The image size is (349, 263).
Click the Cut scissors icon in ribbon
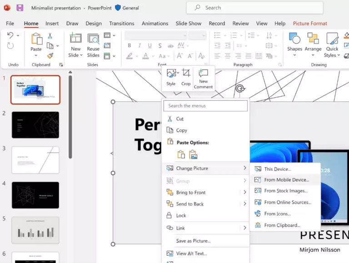[x=50, y=36]
